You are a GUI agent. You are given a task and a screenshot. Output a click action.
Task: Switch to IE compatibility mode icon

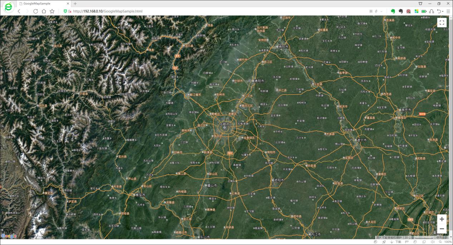click(x=415, y=242)
